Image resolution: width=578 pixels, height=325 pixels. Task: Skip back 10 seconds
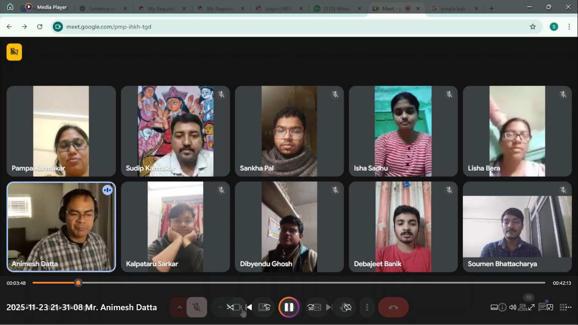coord(265,307)
